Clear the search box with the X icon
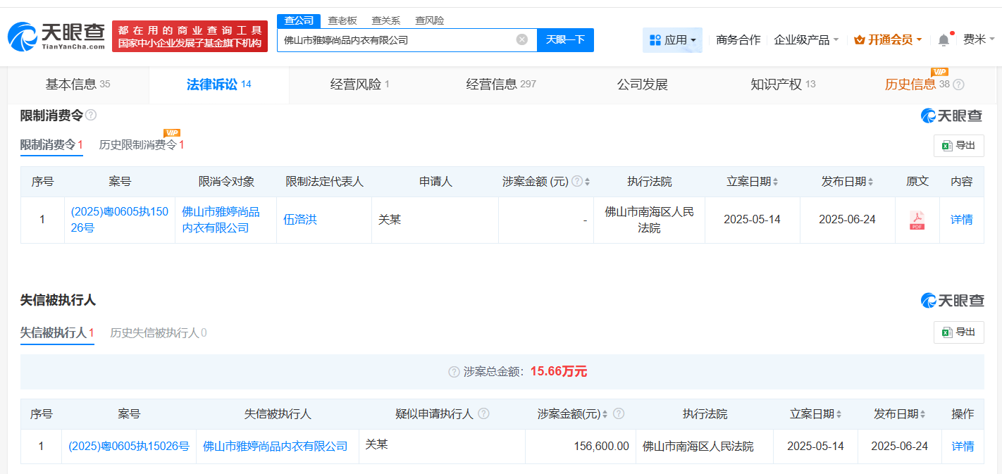The image size is (1002, 474). 521,39
